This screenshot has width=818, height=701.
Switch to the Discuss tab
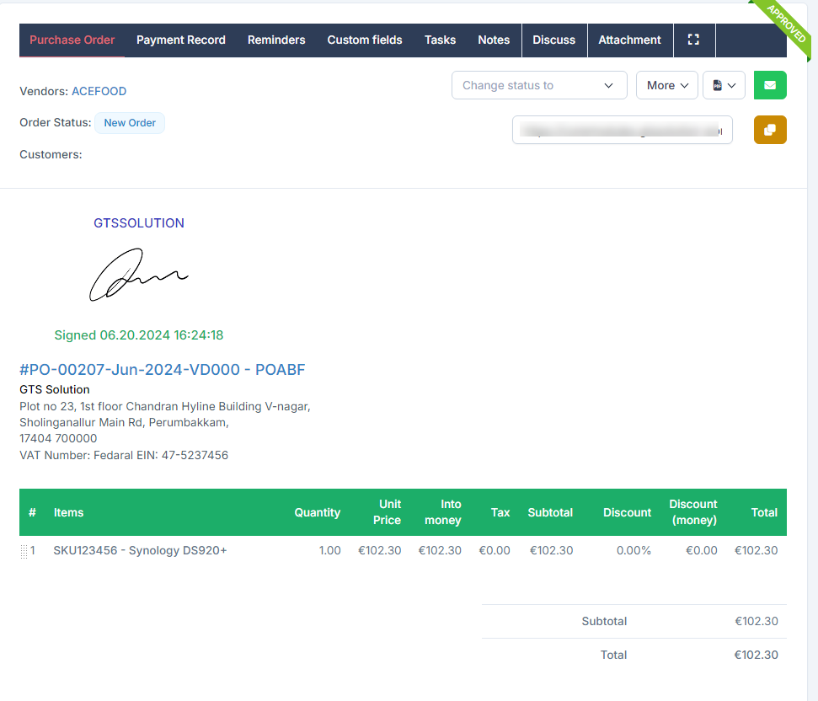click(553, 40)
